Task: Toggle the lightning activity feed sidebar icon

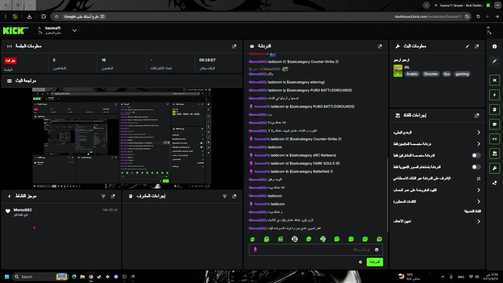Action: coord(494,95)
